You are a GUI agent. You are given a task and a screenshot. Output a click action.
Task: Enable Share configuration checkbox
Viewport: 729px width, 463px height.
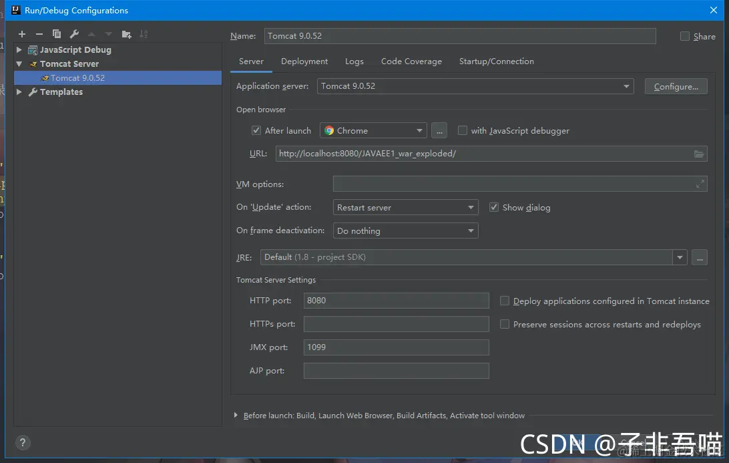click(685, 36)
